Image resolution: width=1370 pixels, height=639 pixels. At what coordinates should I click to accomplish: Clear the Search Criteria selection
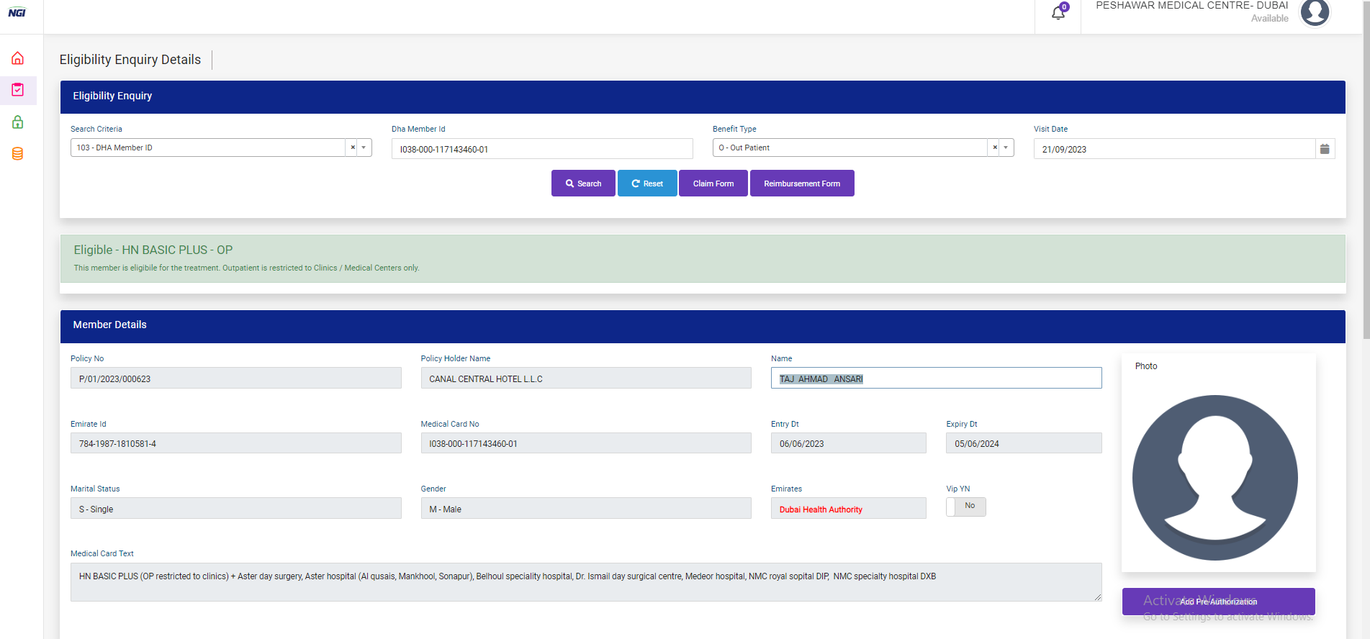(x=353, y=148)
